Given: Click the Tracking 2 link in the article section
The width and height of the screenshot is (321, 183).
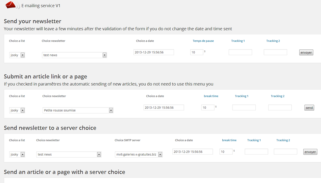Looking at the screenshot, I should 277,96.
